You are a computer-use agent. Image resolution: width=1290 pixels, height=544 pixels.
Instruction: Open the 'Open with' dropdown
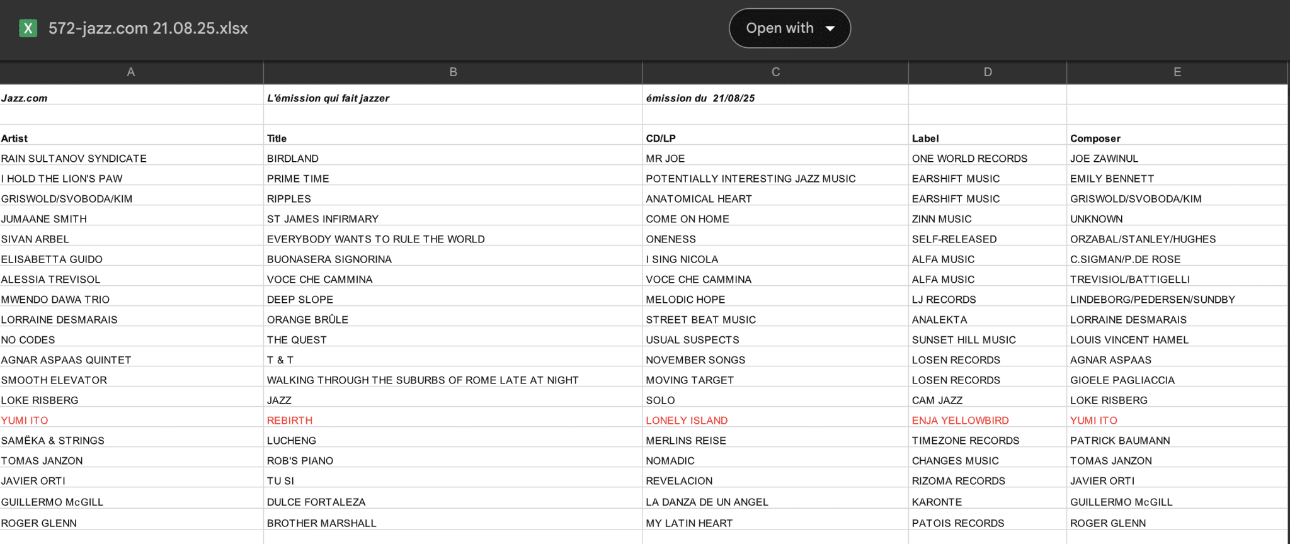790,28
